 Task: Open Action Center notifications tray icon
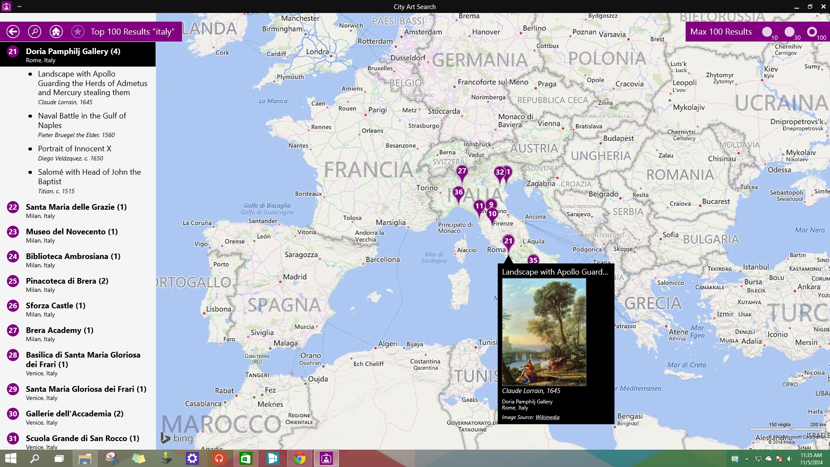point(734,459)
